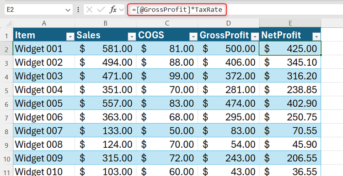Image resolution: width=343 pixels, height=176 pixels.
Task: Click the NetProfit header cell
Action: pyautogui.click(x=290, y=35)
